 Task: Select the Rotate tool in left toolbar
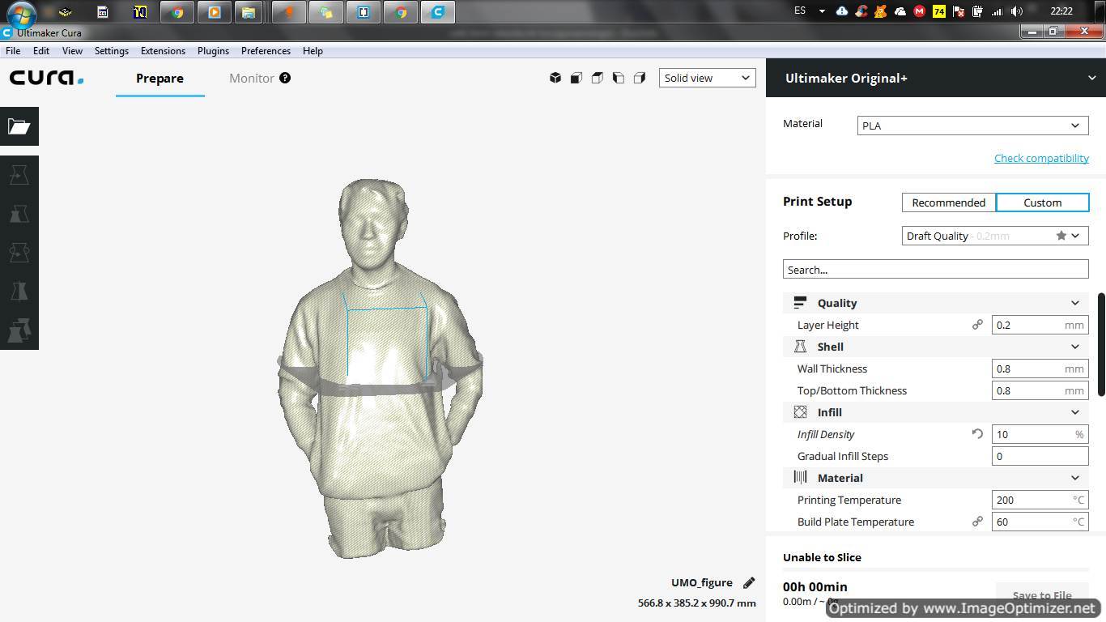[19, 253]
